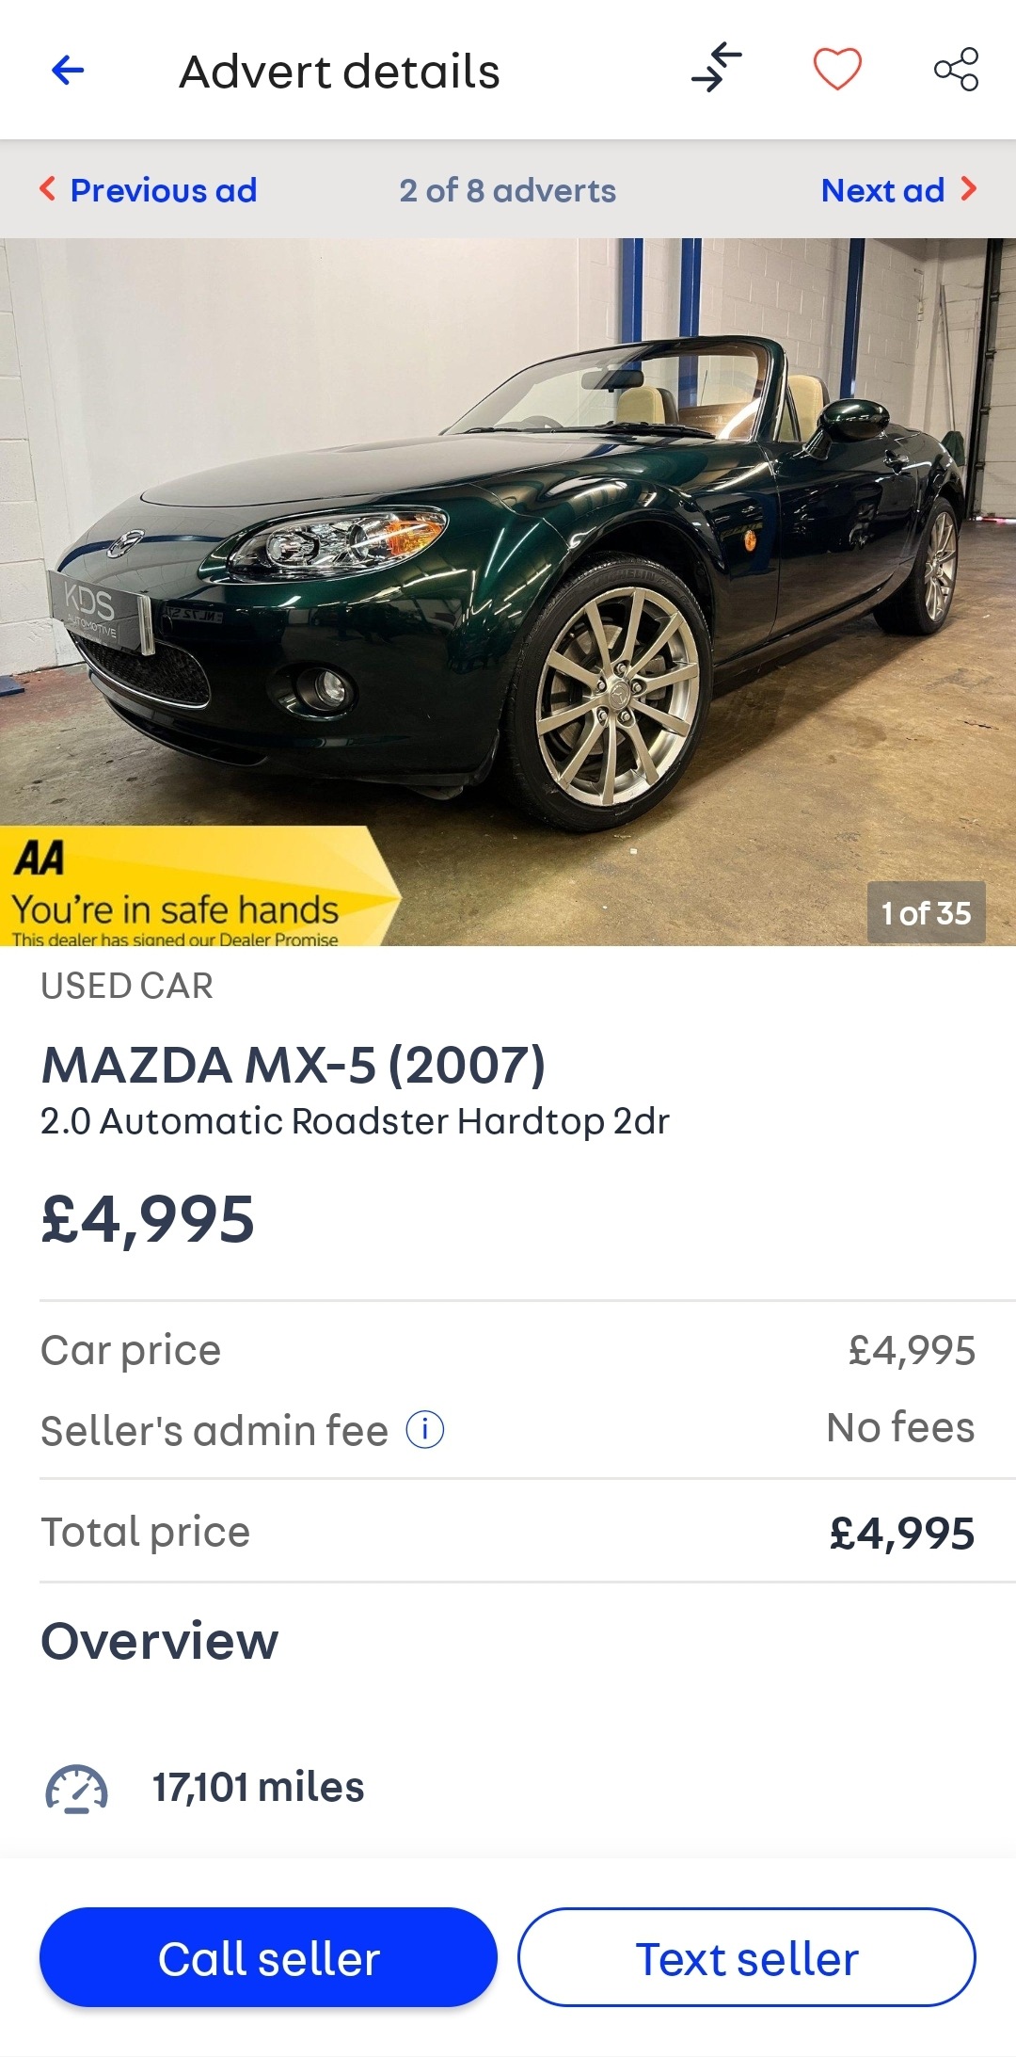Open the seller's admin fee info icon
The width and height of the screenshot is (1016, 2057).
pos(425,1430)
